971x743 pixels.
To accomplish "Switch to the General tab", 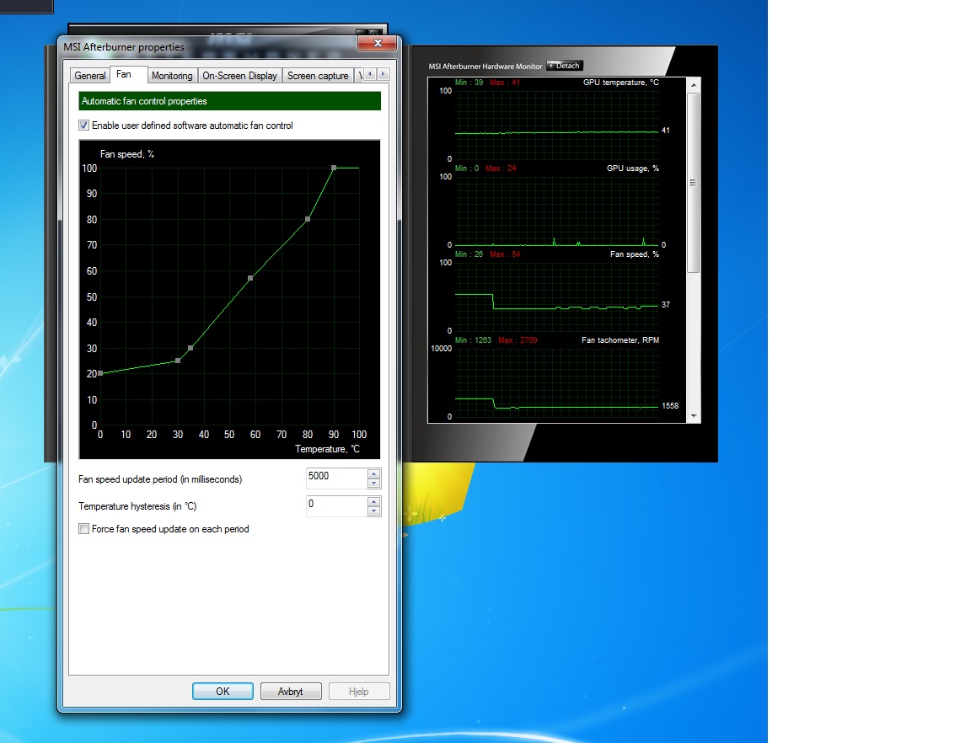I will click(90, 76).
